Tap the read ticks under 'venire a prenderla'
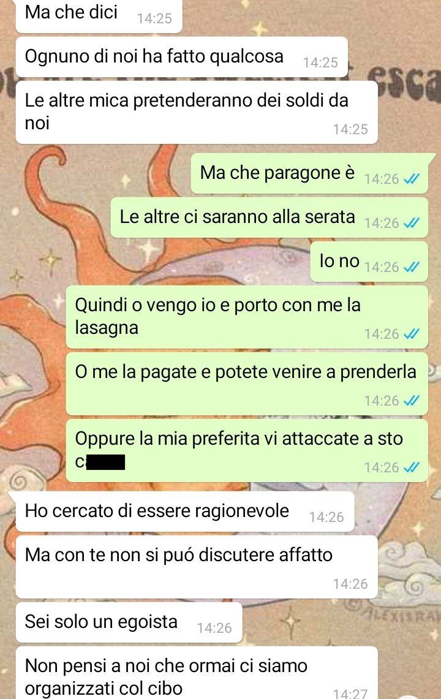This screenshot has width=441, height=699. coord(410,401)
